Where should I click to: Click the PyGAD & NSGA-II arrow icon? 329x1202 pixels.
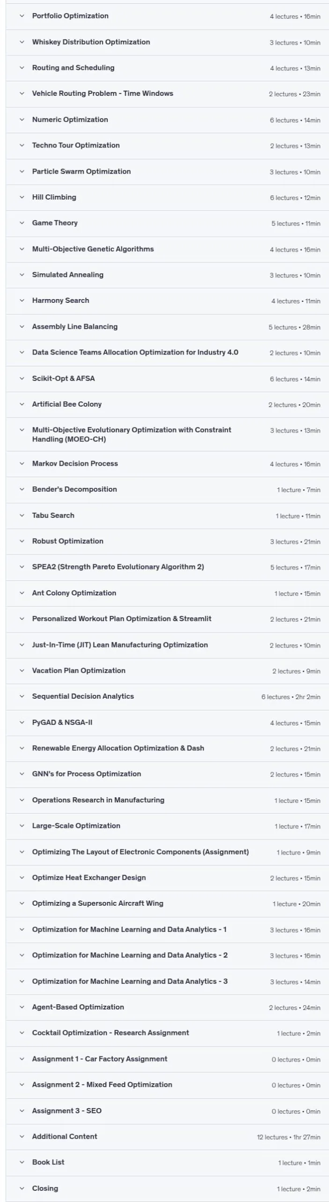coord(22,722)
